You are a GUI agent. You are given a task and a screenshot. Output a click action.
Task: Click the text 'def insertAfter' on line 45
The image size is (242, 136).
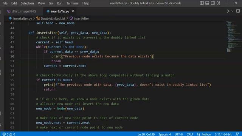[43, 33]
